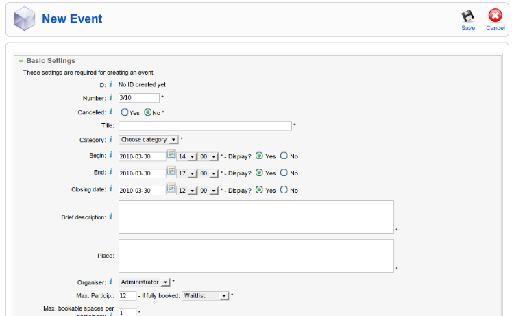Select Yes for Begin Display
The image size is (514, 316).
pos(259,156)
